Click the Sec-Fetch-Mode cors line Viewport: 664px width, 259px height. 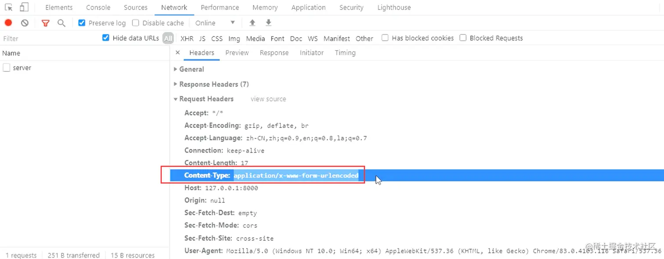coord(221,225)
